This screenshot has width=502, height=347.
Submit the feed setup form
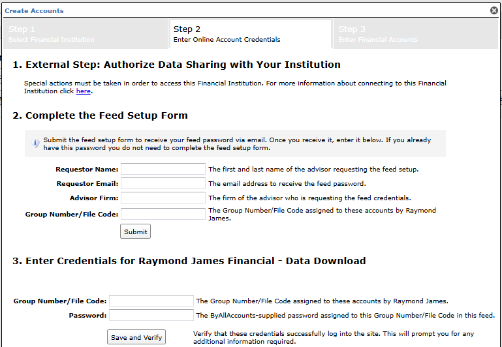click(x=135, y=232)
